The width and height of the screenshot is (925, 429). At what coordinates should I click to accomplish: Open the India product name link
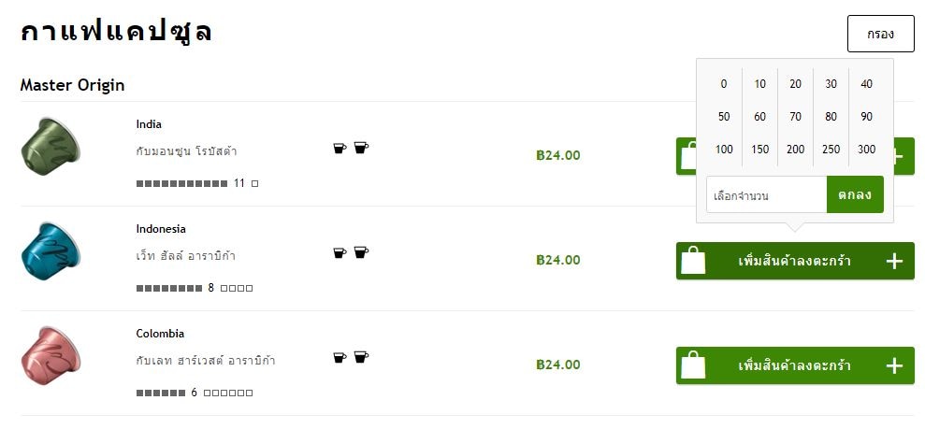pos(149,124)
